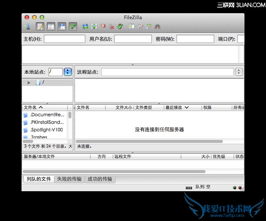Click the 远程站点 path text box
The height and width of the screenshot is (221, 266).
167,72
